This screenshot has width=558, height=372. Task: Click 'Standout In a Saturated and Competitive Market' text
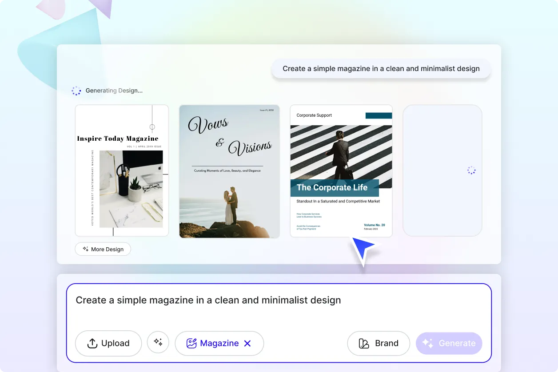338,201
